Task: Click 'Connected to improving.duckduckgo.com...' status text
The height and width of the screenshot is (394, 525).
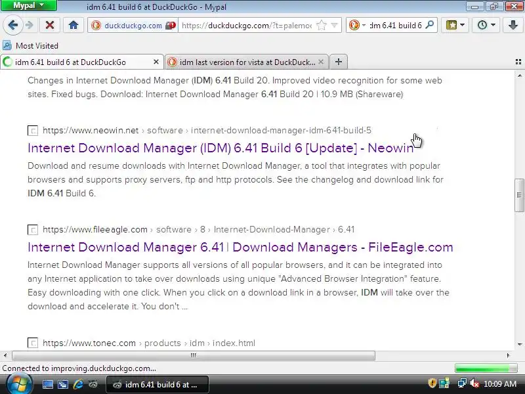Action: [x=79, y=368]
